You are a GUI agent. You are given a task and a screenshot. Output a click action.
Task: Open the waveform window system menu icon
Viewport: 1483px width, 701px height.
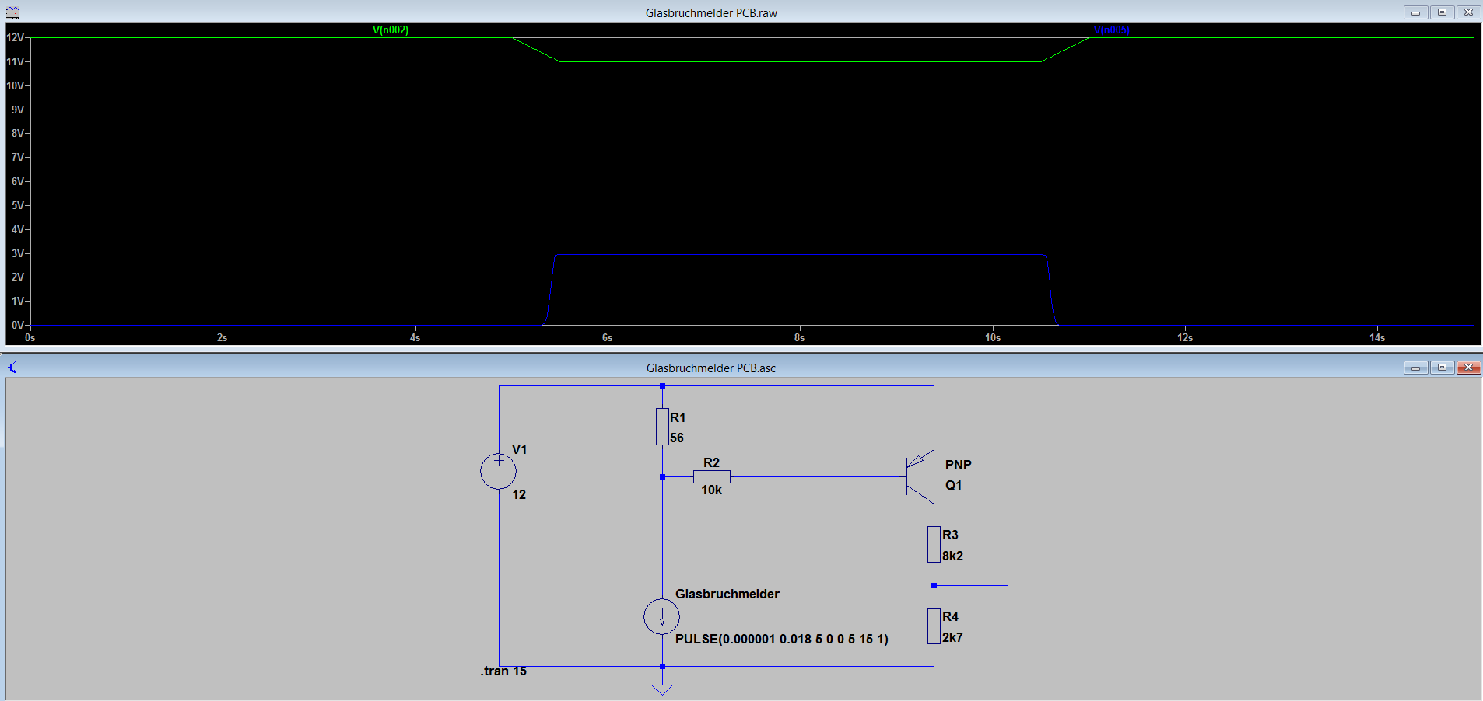[x=12, y=12]
